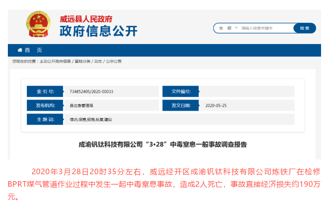The height and width of the screenshot is (202, 334).
Task: Click the 县应急管理局 publisher value
Action: click(81, 106)
